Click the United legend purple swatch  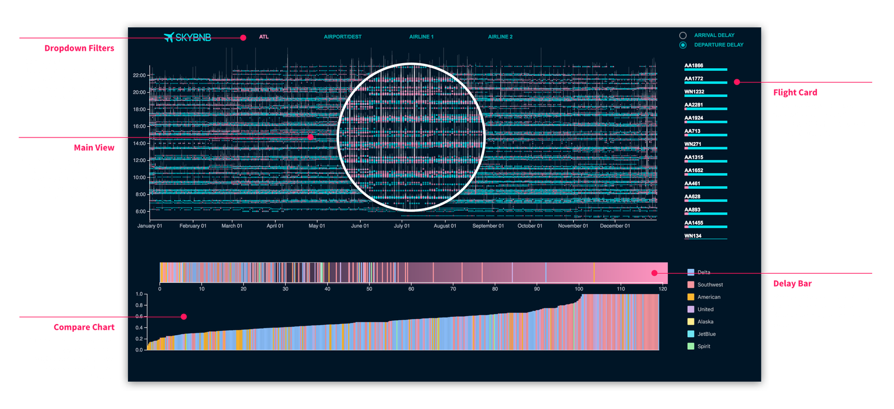691,310
